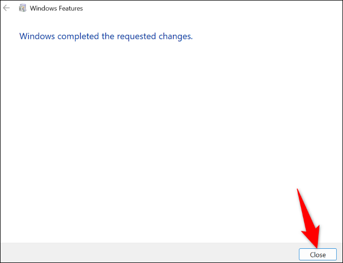Select the 'Windows Features' title text
Image resolution: width=343 pixels, height=263 pixels.
(x=56, y=8)
